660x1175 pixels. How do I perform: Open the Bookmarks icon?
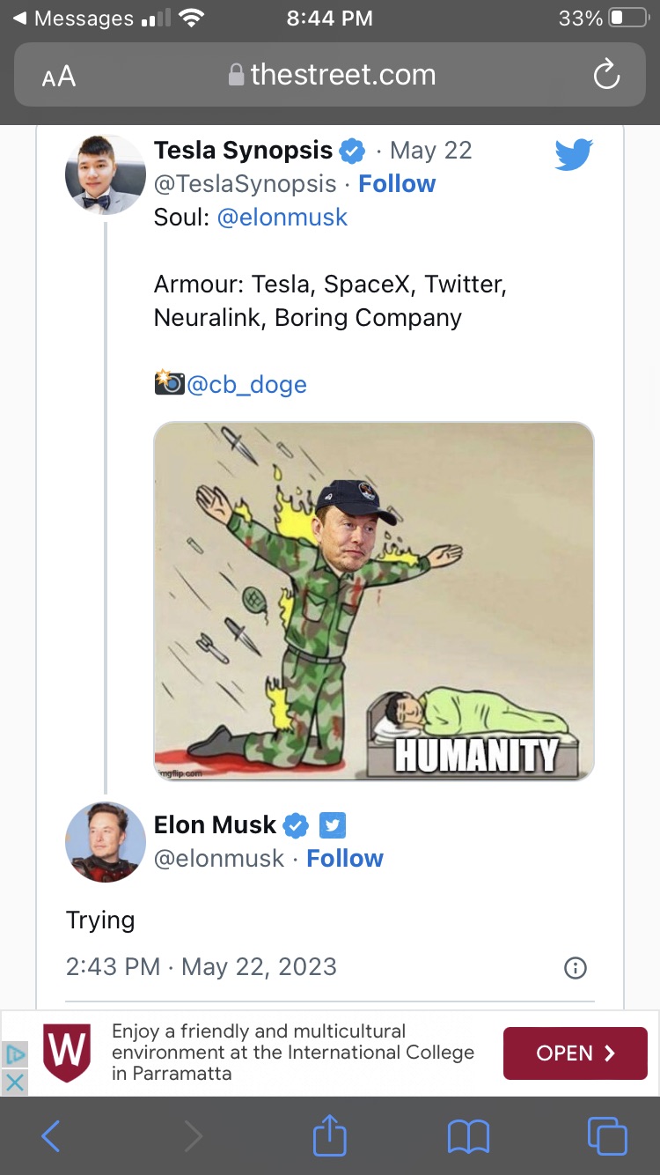coord(469,1136)
